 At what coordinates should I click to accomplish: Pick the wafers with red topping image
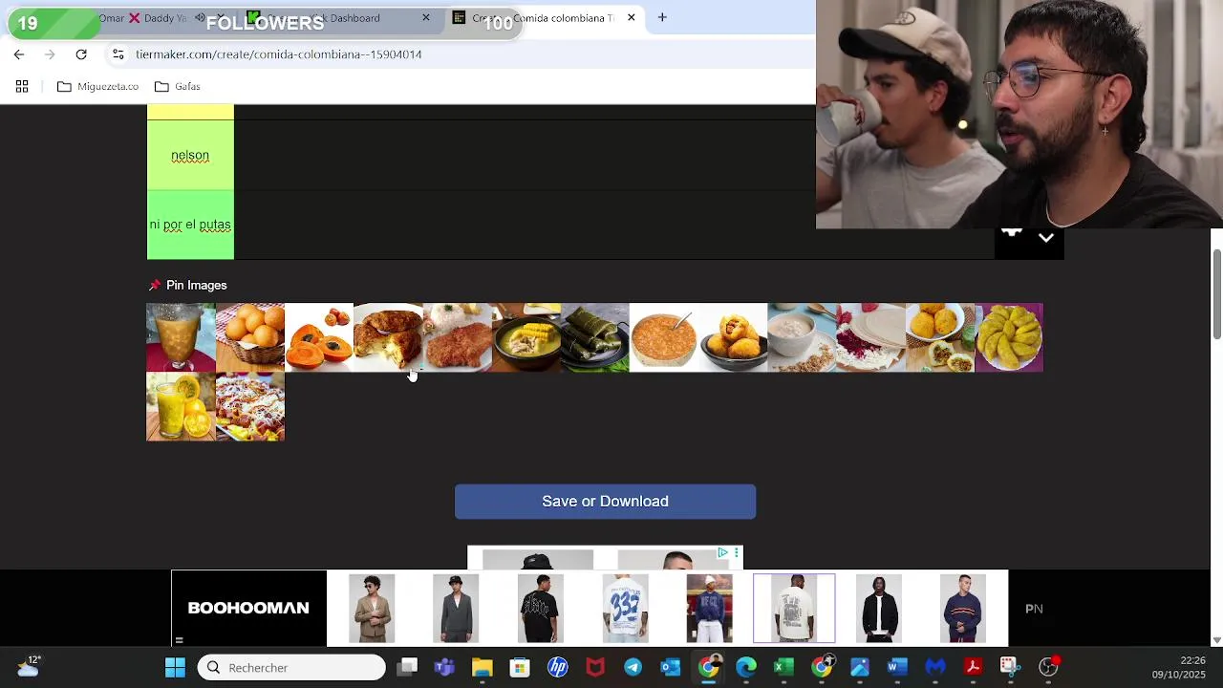point(871,337)
